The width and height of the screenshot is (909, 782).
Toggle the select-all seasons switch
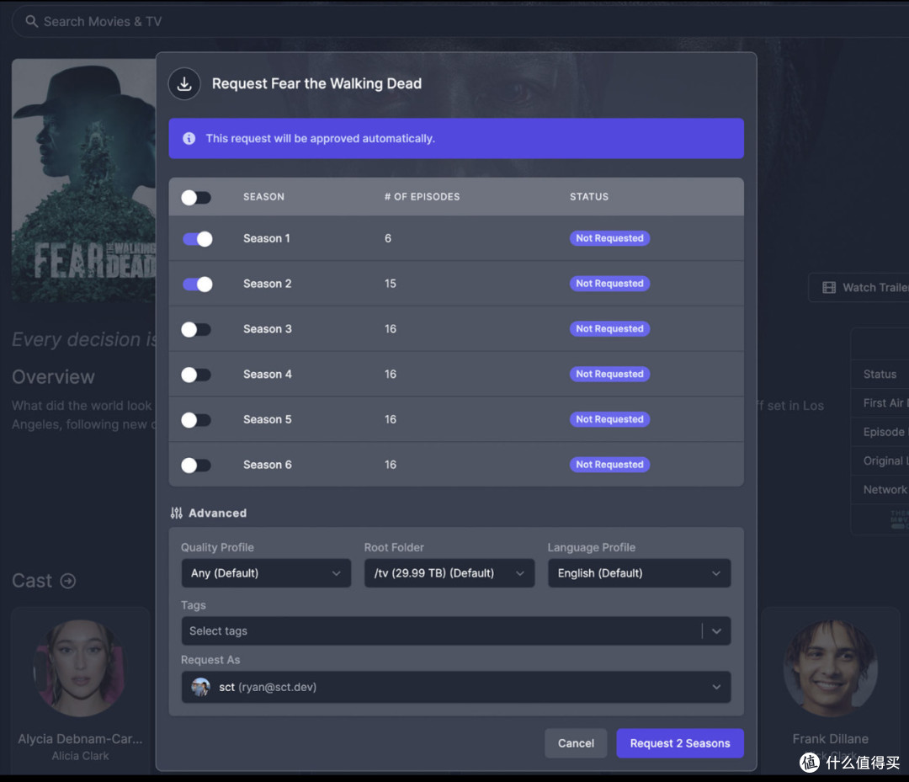tap(196, 197)
